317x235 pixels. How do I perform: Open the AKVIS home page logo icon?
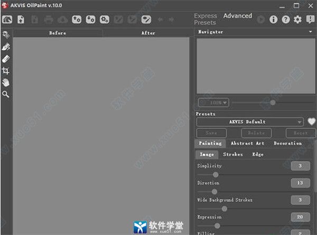coord(7,20)
